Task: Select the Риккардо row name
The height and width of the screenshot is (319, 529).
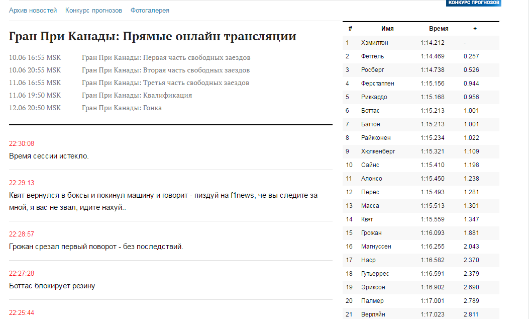Action: click(x=374, y=97)
